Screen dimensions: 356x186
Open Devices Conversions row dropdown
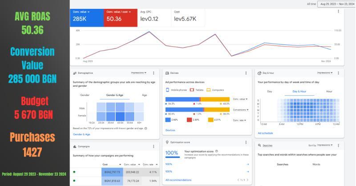[x=241, y=110]
